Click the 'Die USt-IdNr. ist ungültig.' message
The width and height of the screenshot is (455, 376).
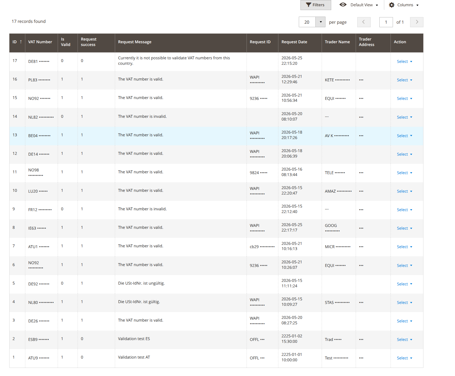(x=141, y=283)
